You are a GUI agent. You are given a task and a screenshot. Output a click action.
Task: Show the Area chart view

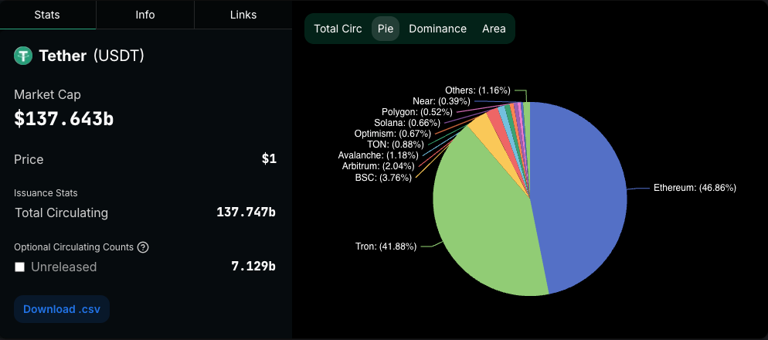point(494,29)
